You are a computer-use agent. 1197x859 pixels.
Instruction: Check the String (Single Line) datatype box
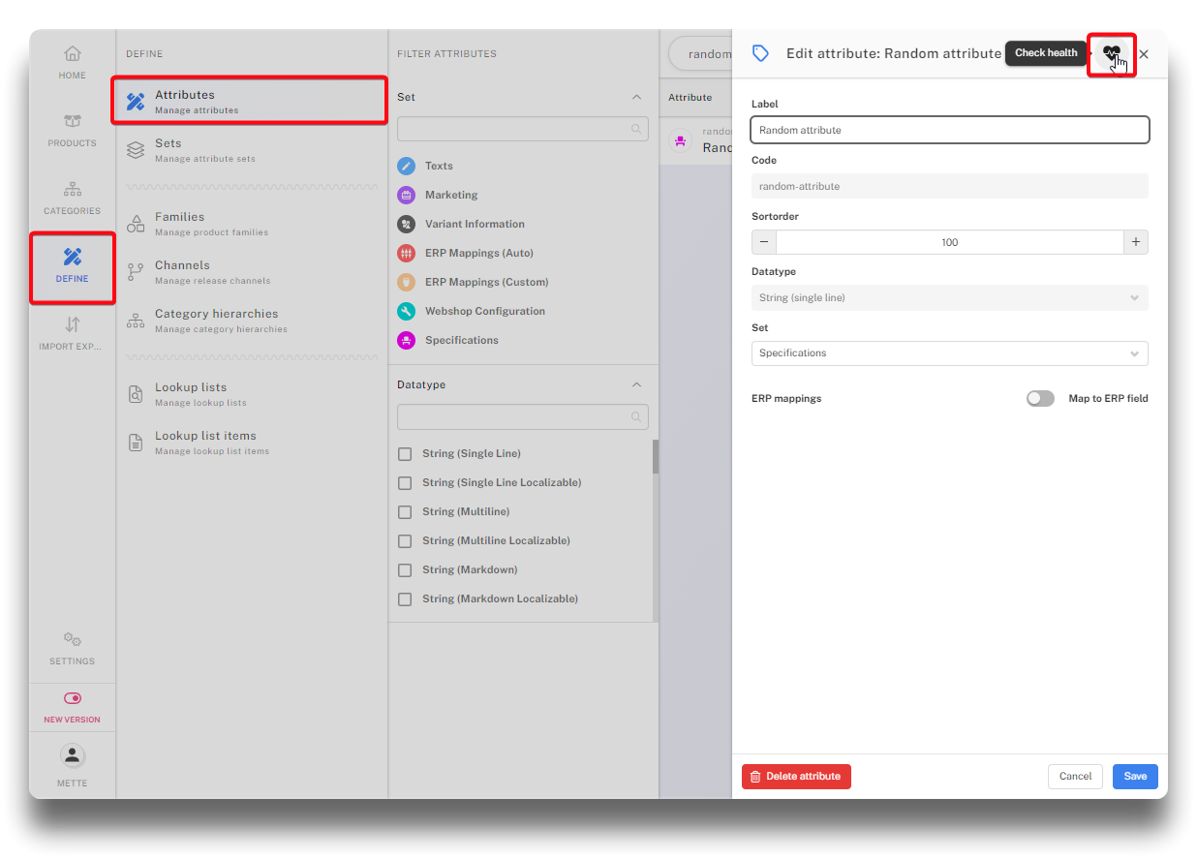pos(405,453)
